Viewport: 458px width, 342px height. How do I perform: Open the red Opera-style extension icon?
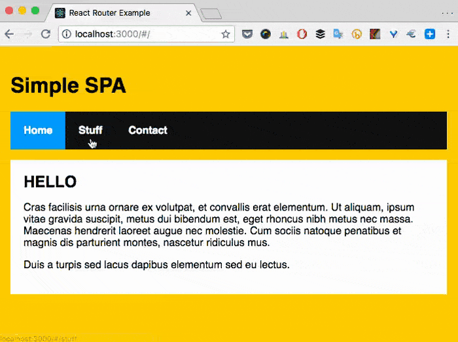click(302, 34)
